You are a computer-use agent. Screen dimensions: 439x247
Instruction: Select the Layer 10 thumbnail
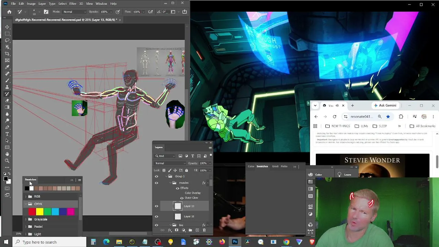[x=178, y=216]
